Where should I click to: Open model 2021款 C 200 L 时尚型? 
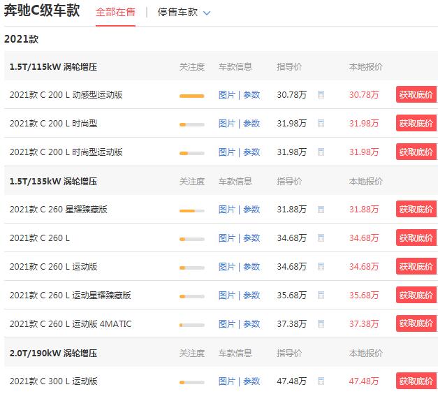point(53,124)
